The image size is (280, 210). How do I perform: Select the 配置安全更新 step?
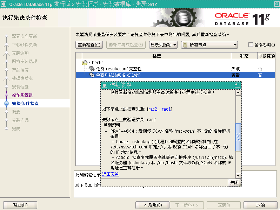pos(24,36)
